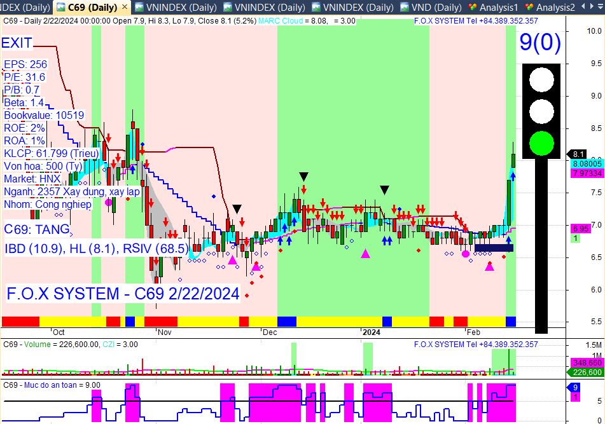This screenshot has height=424, width=605.
Task: Click the F.O.X SYSTEM - C69 2/22/2024 title
Action: 123,294
